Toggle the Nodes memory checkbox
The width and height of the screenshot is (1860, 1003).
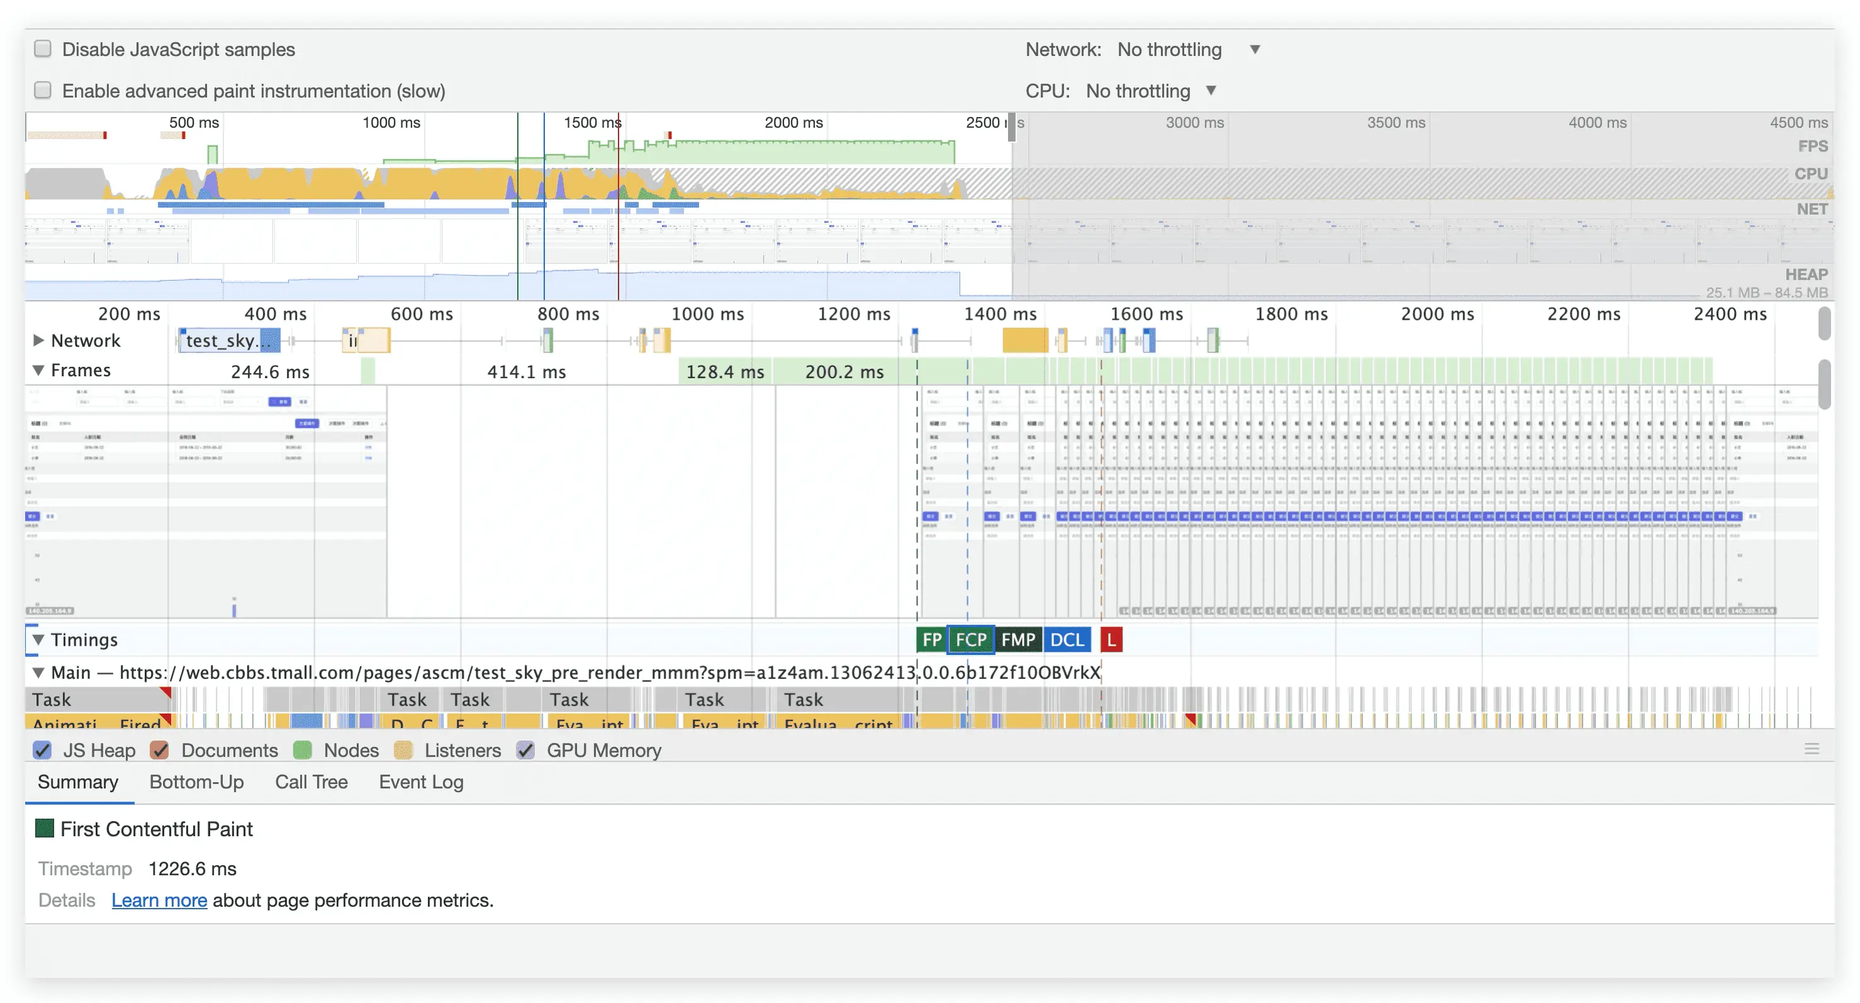[303, 750]
